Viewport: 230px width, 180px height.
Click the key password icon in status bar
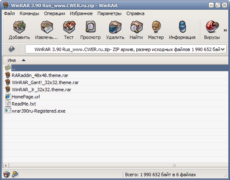[15, 175]
